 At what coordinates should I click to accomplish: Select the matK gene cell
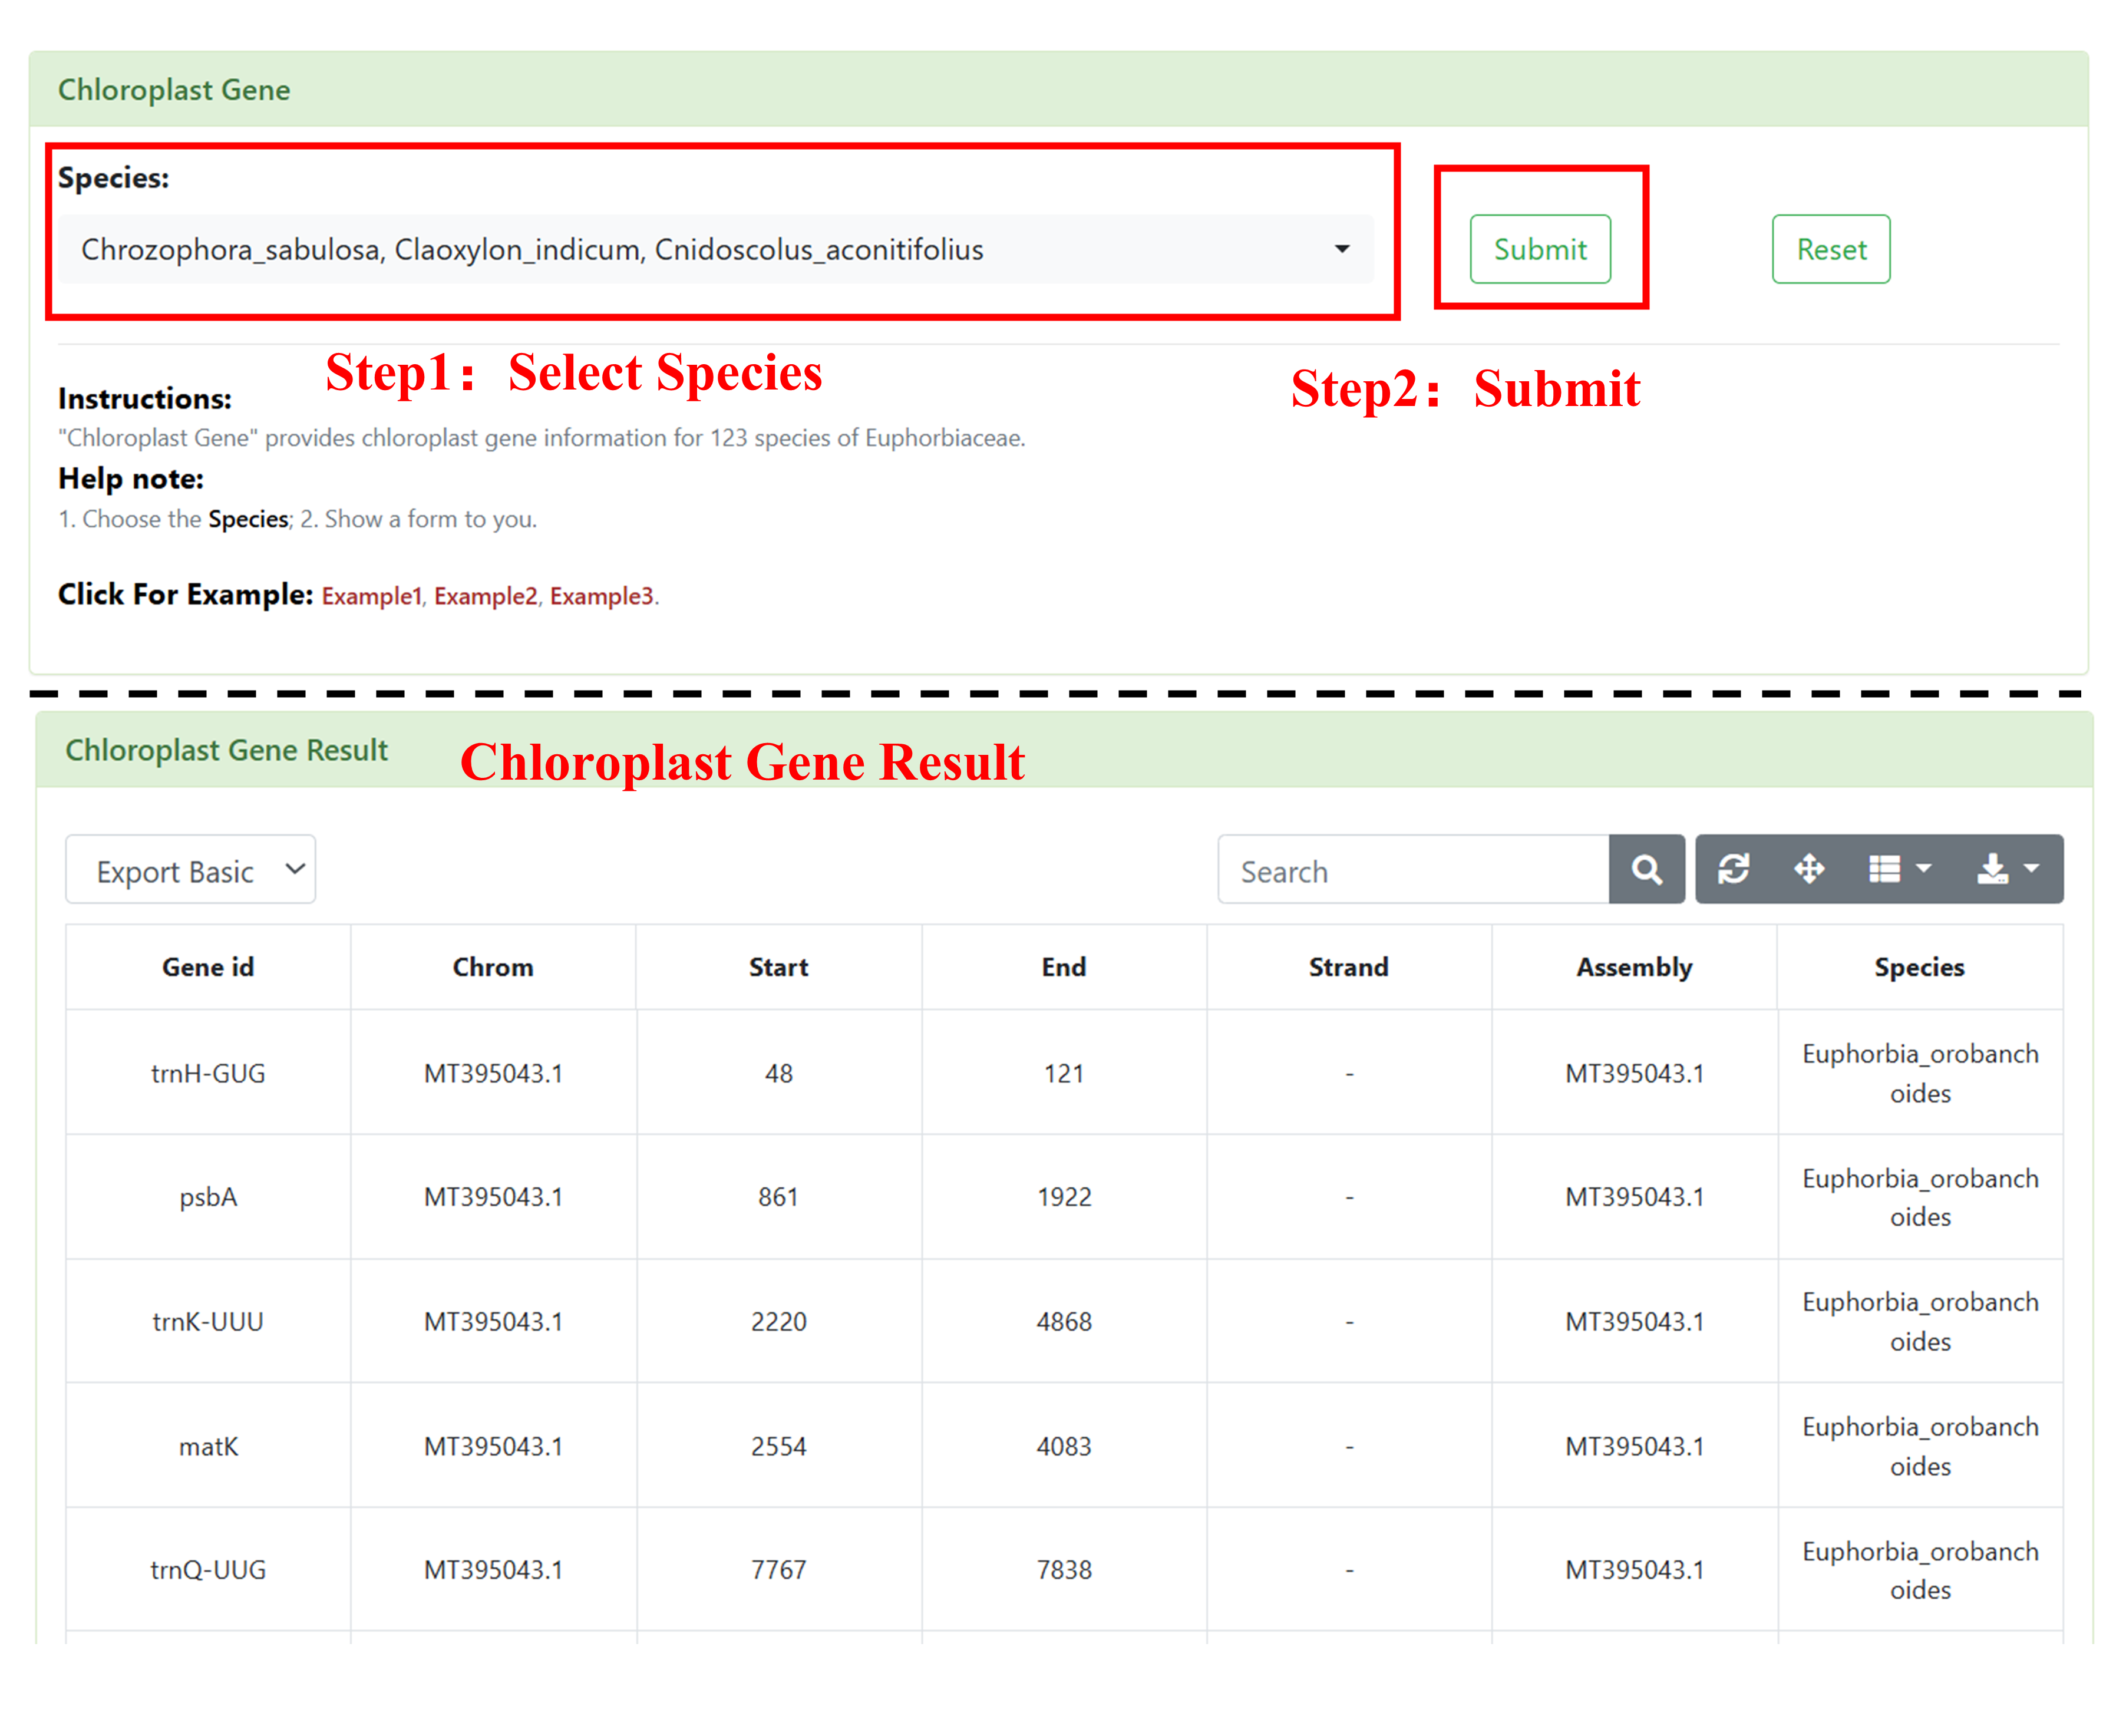coord(208,1446)
